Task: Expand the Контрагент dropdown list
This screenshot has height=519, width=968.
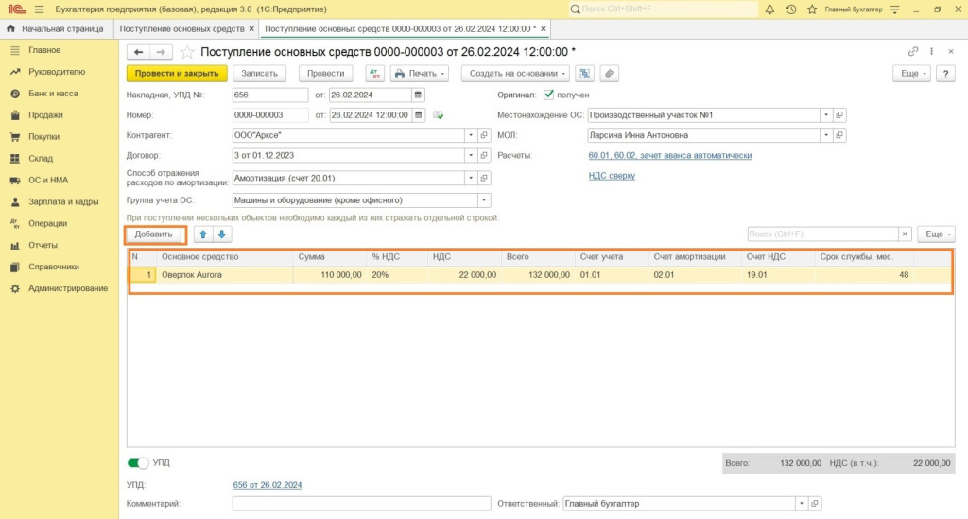Action: point(470,135)
